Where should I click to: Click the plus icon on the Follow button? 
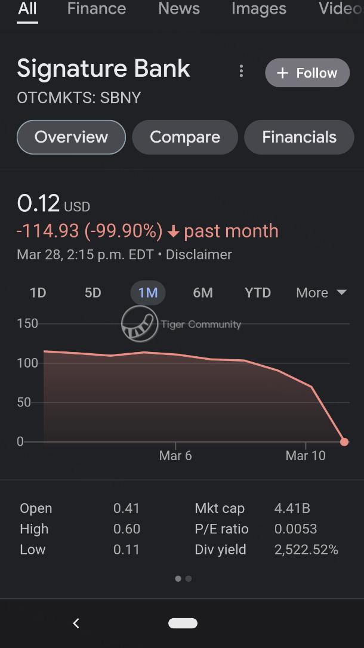point(282,73)
